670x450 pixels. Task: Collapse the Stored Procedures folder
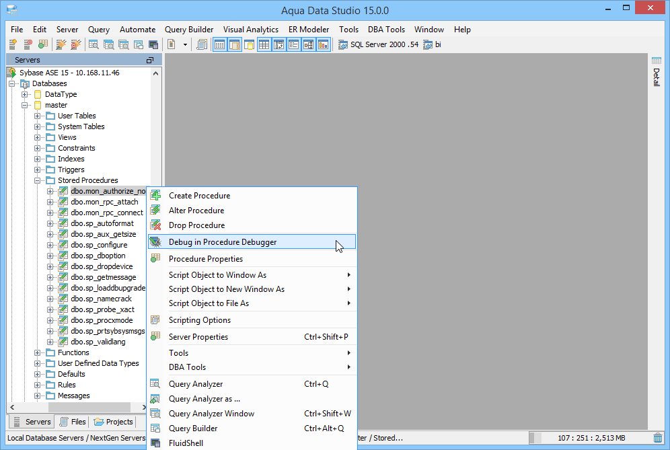[x=38, y=180]
